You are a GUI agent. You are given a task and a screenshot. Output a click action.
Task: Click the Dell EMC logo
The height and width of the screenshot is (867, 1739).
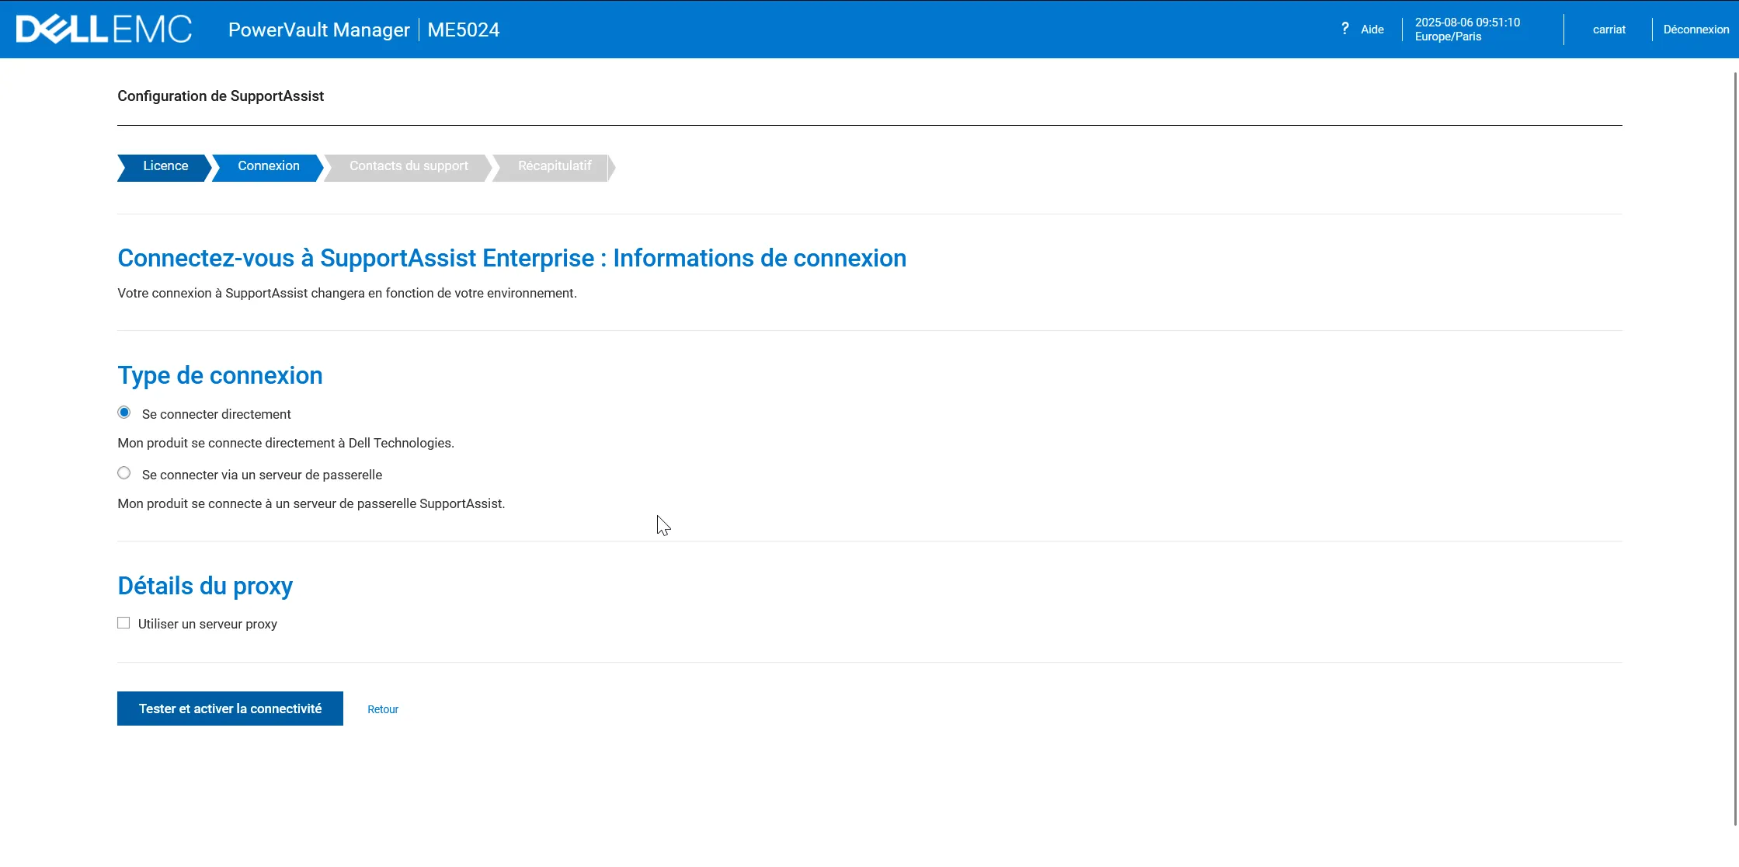(x=103, y=30)
